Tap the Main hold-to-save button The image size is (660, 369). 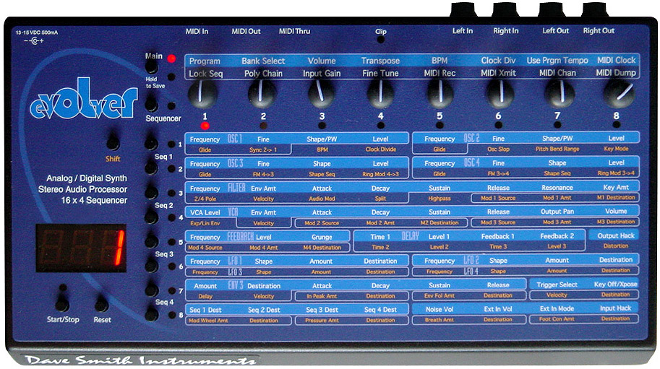152,66
